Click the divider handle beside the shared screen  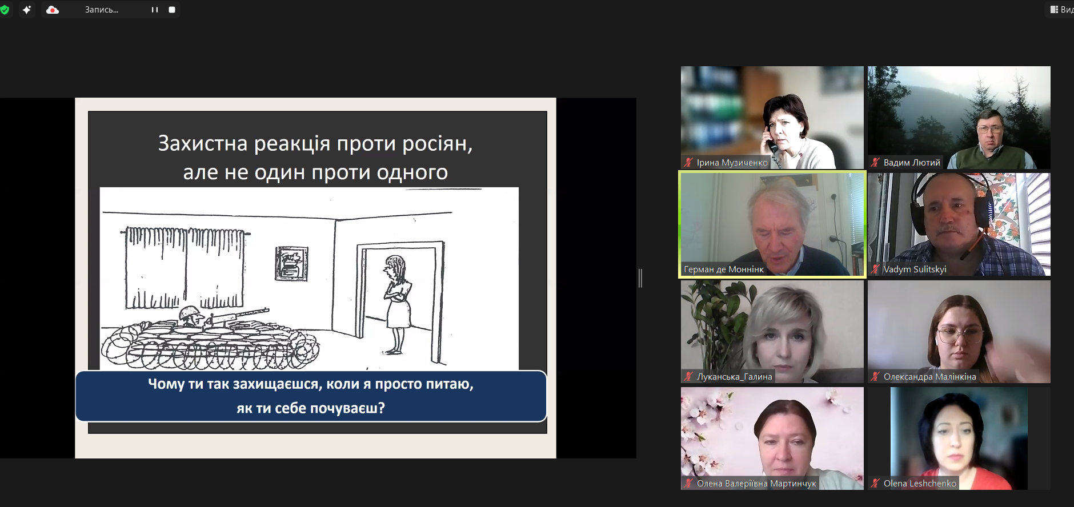pyautogui.click(x=640, y=278)
